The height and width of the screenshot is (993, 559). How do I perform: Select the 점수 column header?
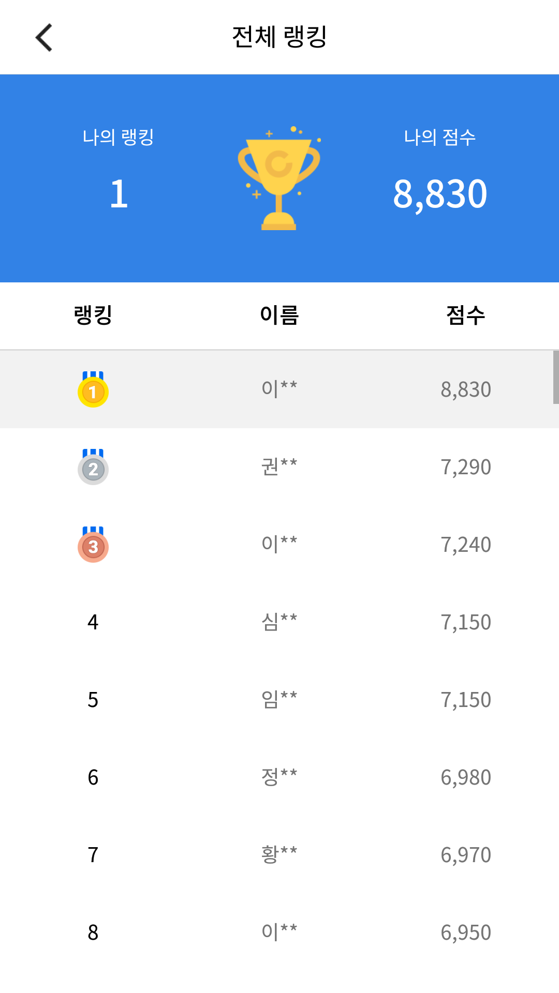pos(465,315)
